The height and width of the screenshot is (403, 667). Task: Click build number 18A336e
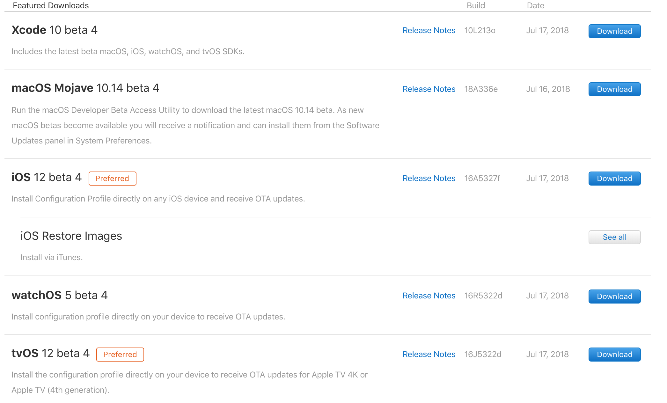click(x=481, y=89)
